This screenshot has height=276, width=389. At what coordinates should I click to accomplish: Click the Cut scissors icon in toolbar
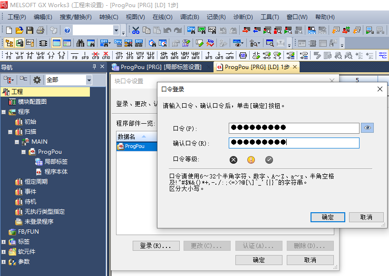[136, 30]
